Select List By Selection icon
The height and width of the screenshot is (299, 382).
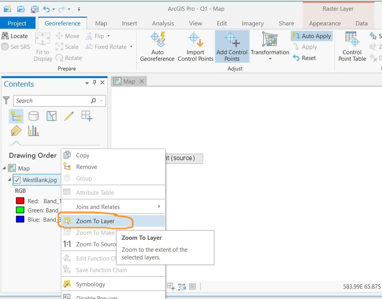[51, 116]
